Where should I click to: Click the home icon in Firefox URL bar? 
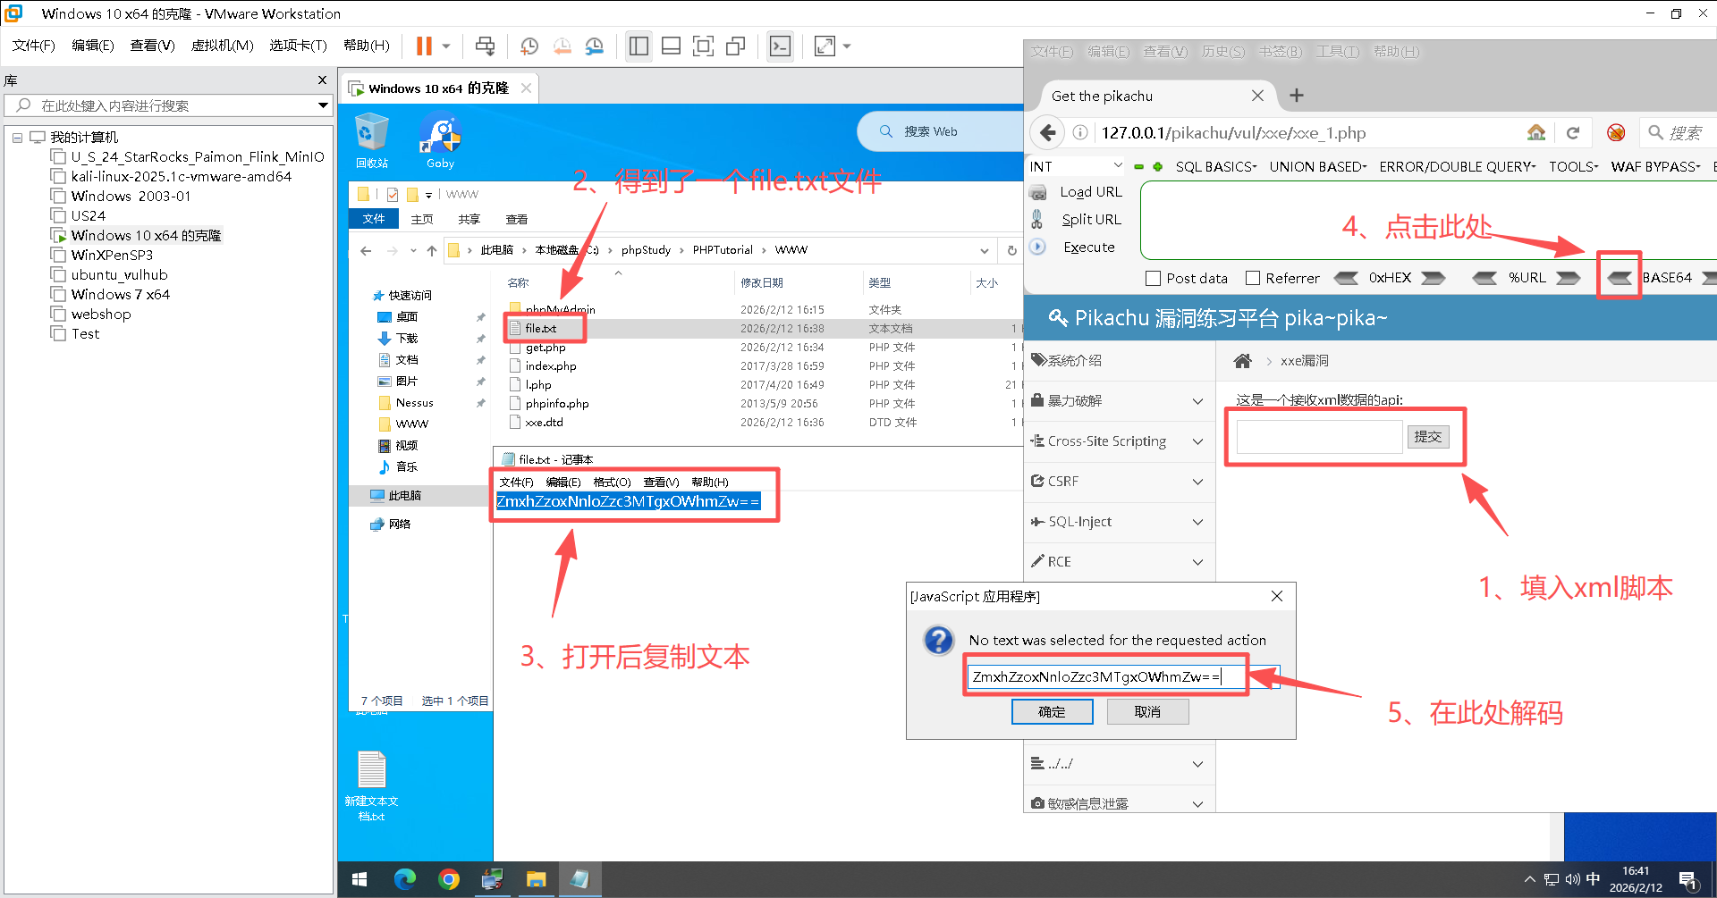pos(1536,133)
